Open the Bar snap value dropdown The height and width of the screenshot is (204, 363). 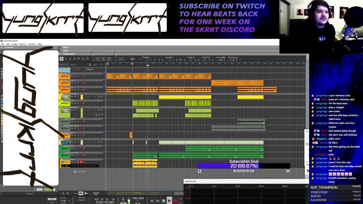tap(135, 59)
